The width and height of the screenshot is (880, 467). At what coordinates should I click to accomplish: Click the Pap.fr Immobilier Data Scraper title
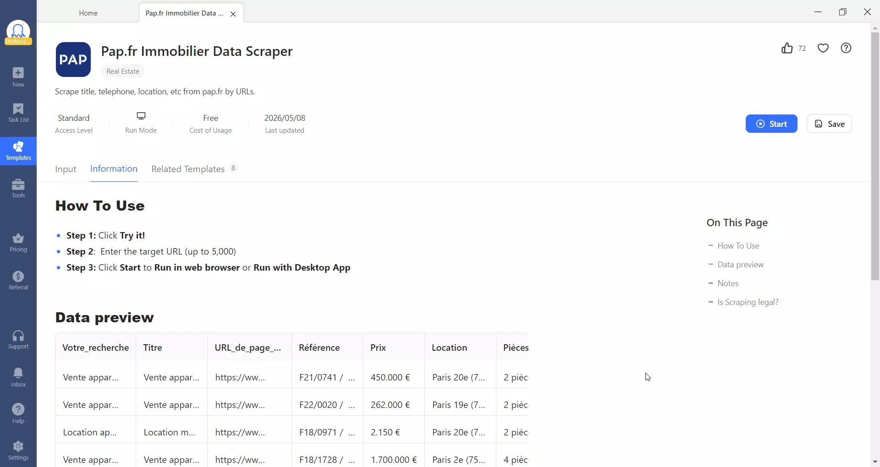coord(197,51)
